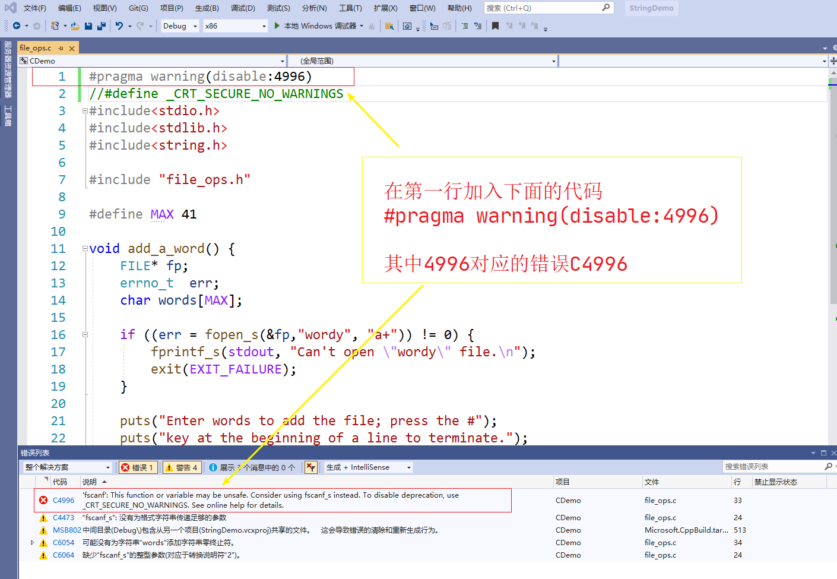This screenshot has height=579, width=837.
Task: Collapse the #include region outline
Action: (85, 111)
